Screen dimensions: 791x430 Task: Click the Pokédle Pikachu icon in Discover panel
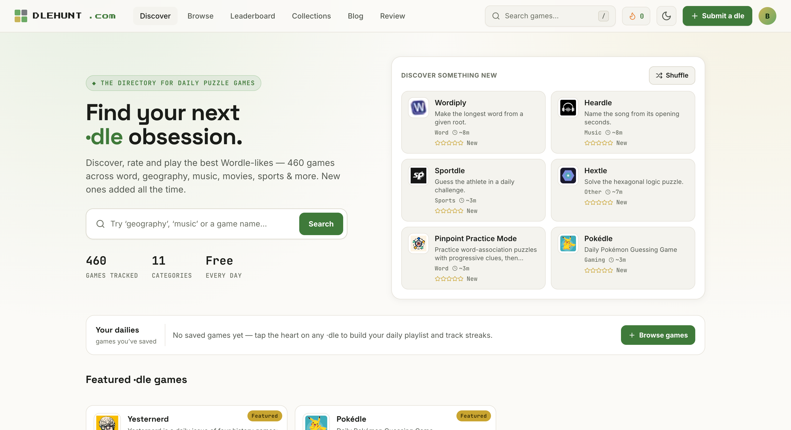point(568,243)
